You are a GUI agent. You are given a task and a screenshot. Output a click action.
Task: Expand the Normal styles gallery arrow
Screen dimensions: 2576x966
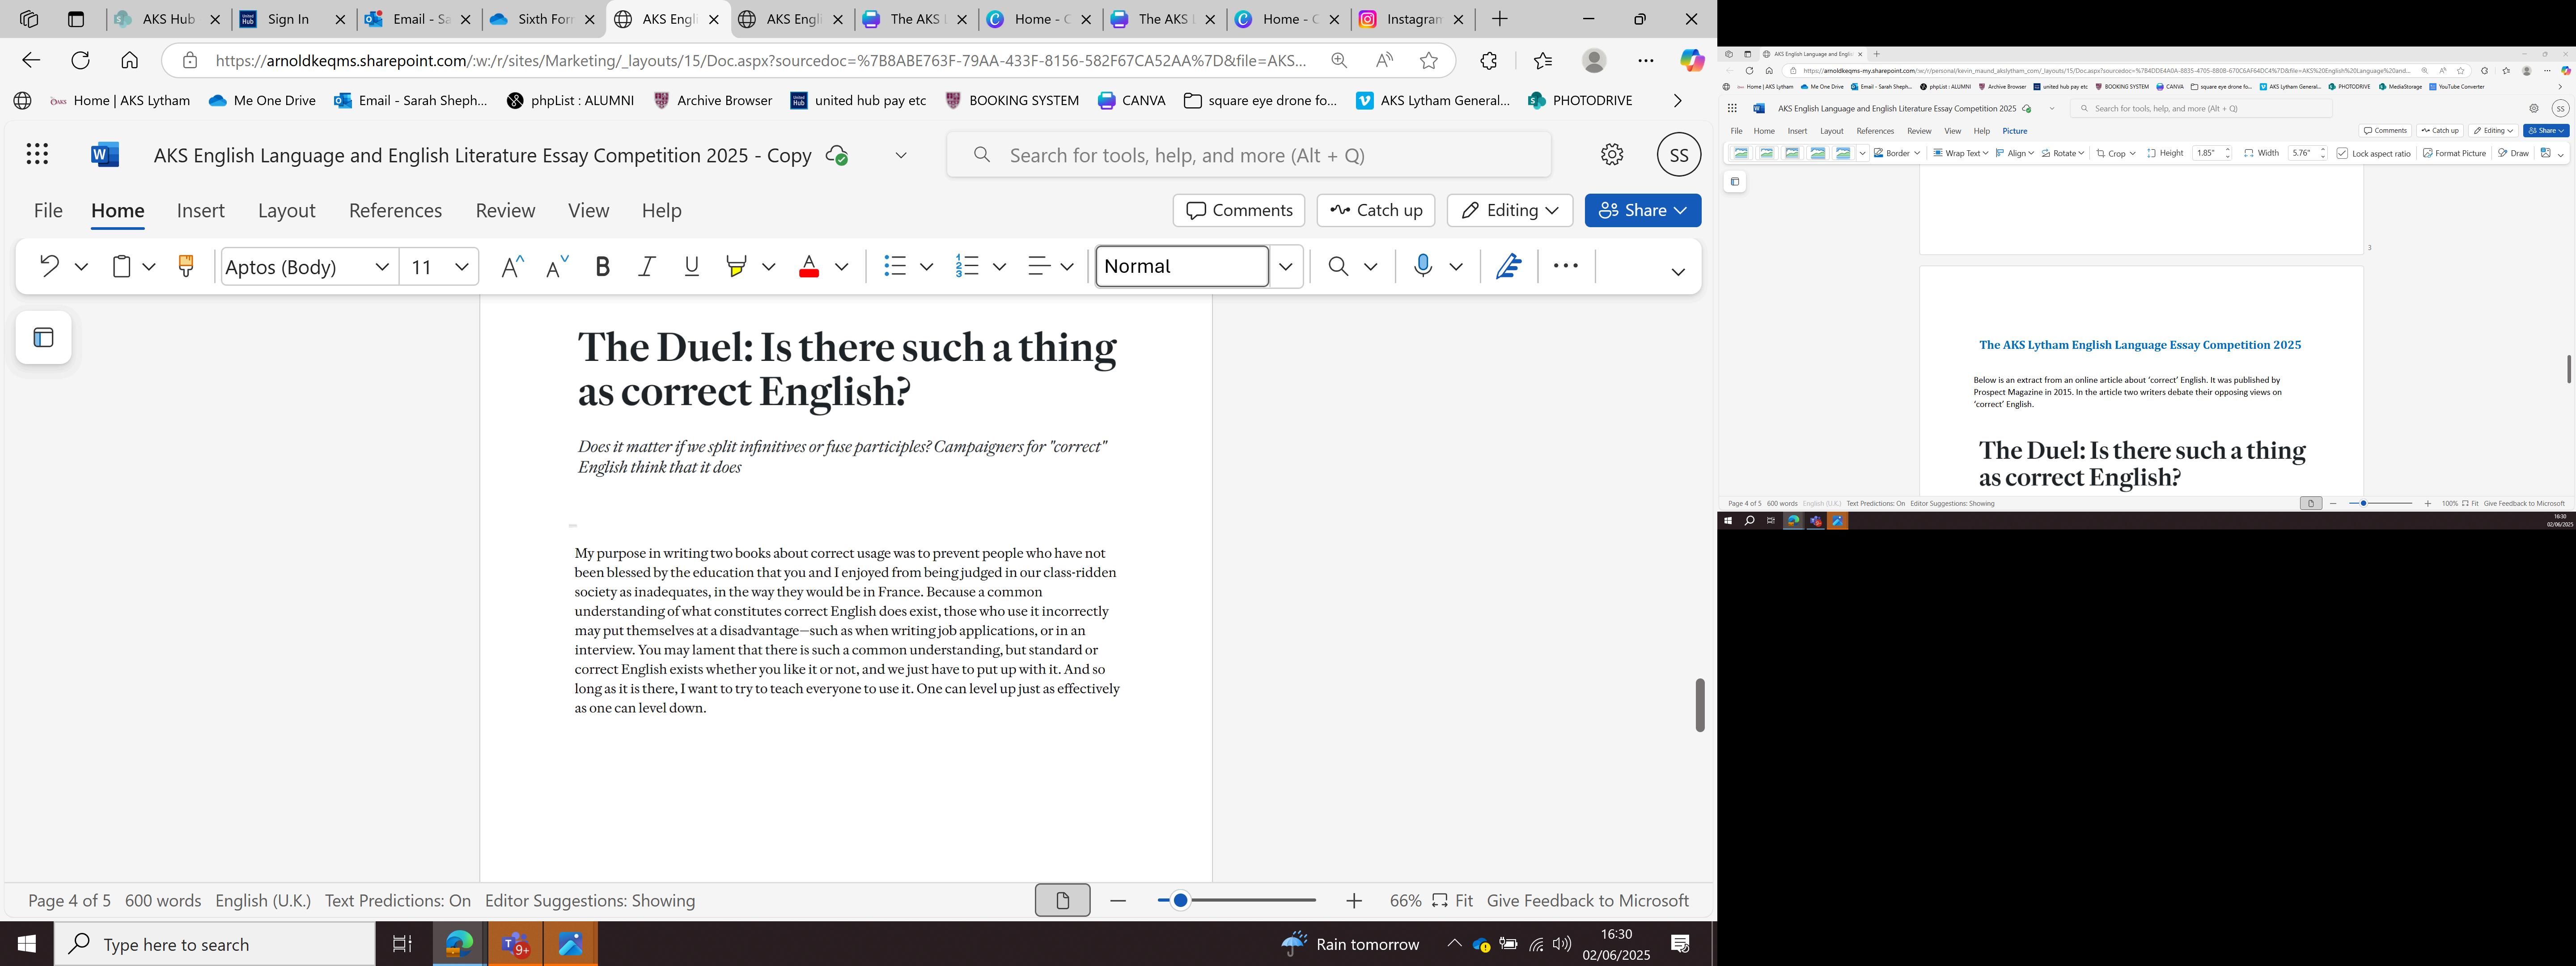click(x=1286, y=266)
